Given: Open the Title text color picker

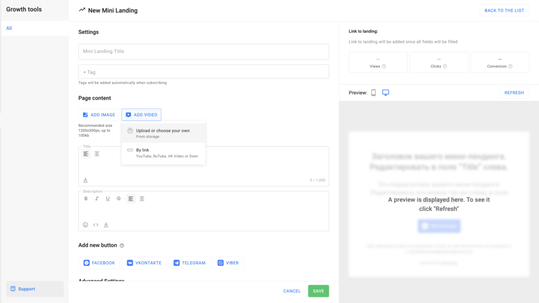Looking at the screenshot, I should 86,180.
